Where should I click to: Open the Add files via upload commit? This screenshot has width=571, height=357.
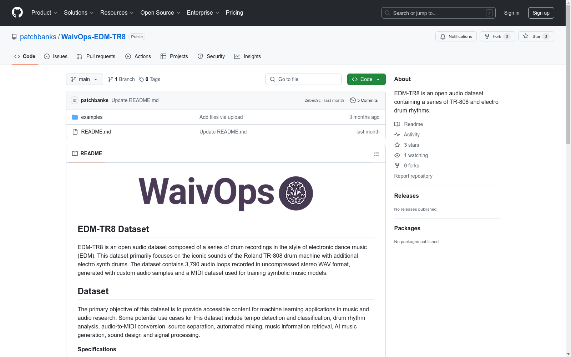221,117
